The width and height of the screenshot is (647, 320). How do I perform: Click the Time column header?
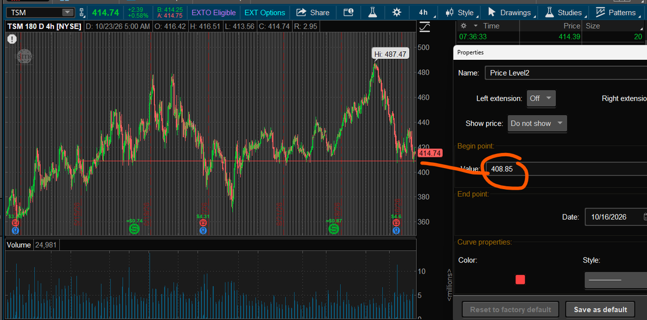click(x=491, y=26)
